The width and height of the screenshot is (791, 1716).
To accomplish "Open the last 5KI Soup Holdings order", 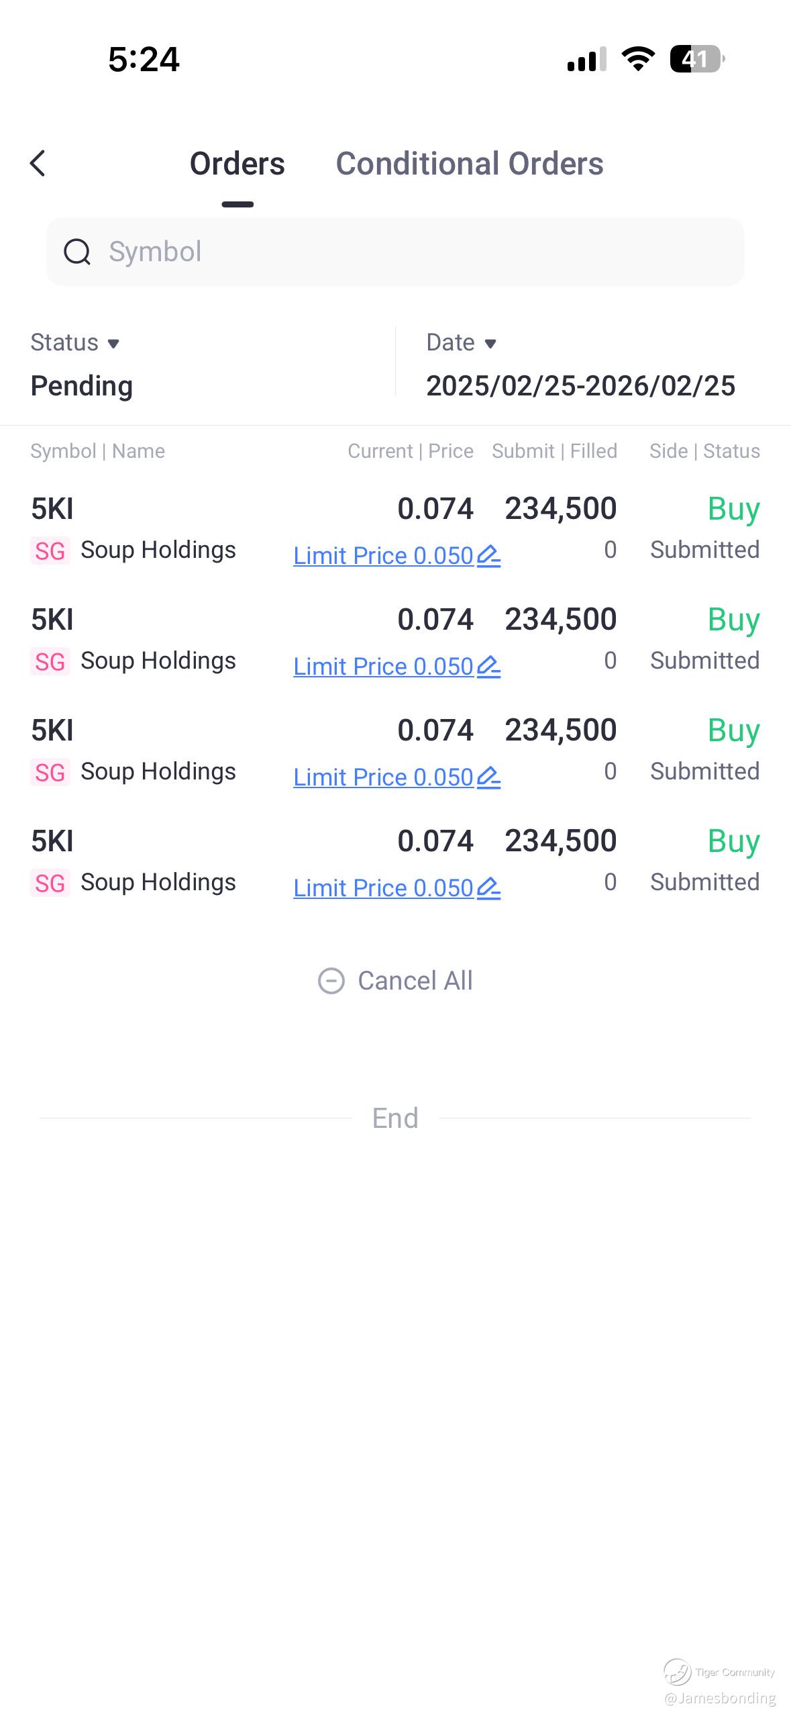I will click(134, 861).
